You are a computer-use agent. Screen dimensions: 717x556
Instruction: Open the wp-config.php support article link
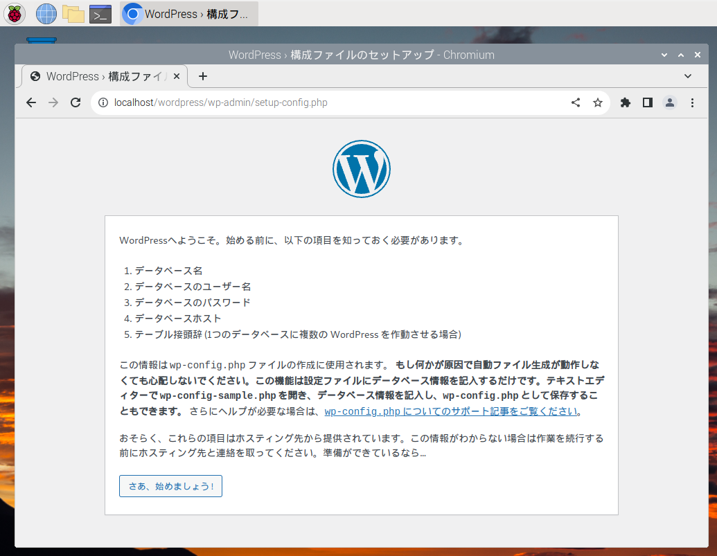[450, 411]
